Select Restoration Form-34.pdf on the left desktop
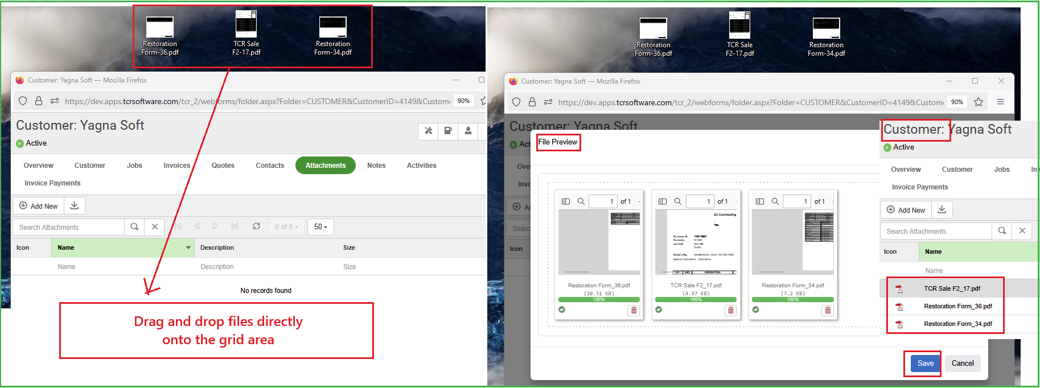Viewport: 1040px width, 388px height. [x=333, y=36]
